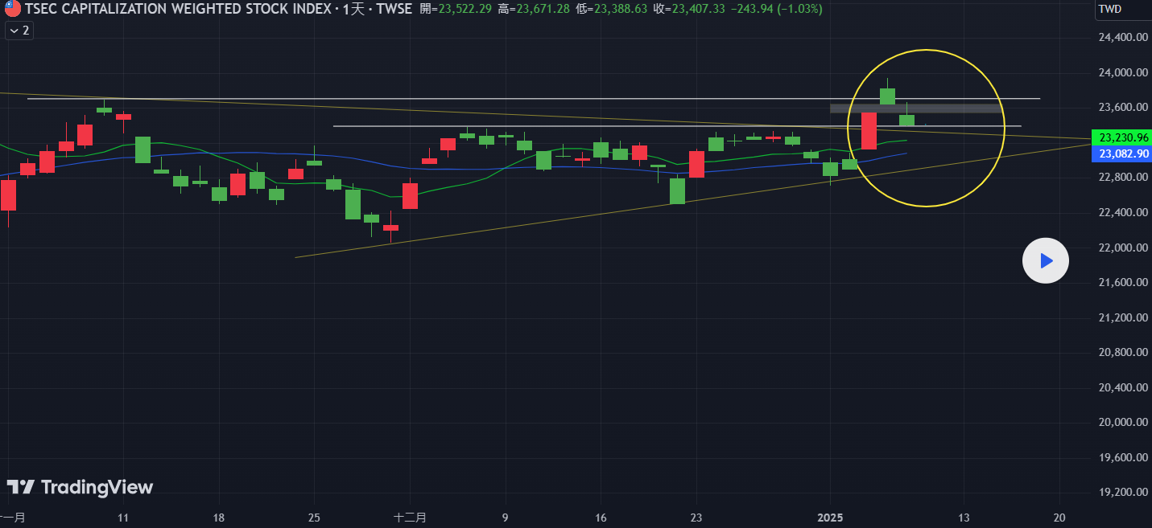Click the TradingView logo
The width and height of the screenshot is (1152, 528).
[80, 487]
